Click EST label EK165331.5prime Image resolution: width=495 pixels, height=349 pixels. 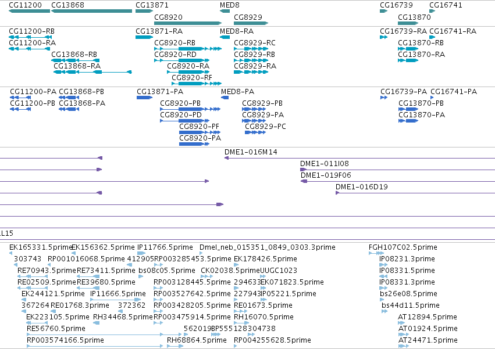41,247
